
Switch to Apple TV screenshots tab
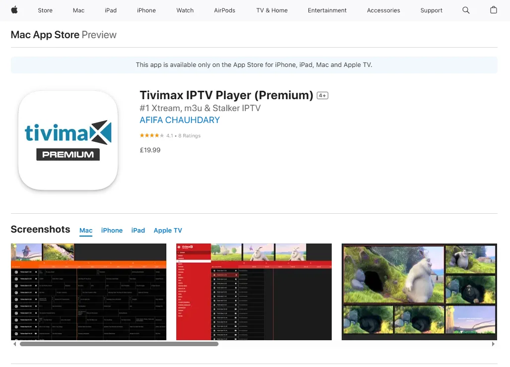[x=168, y=230]
